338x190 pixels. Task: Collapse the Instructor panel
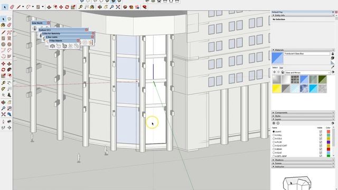tap(274, 167)
